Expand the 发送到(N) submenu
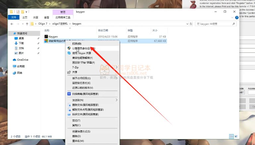 pos(93,100)
